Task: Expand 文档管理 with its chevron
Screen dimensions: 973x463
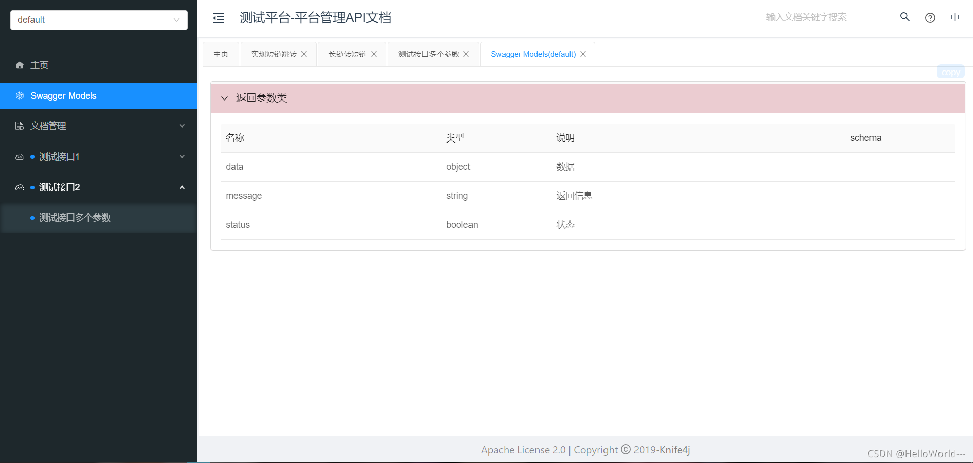Action: [x=182, y=126]
